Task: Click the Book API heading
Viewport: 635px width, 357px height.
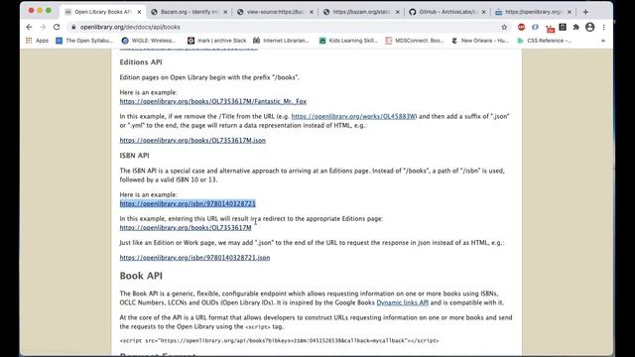Action: [141, 276]
